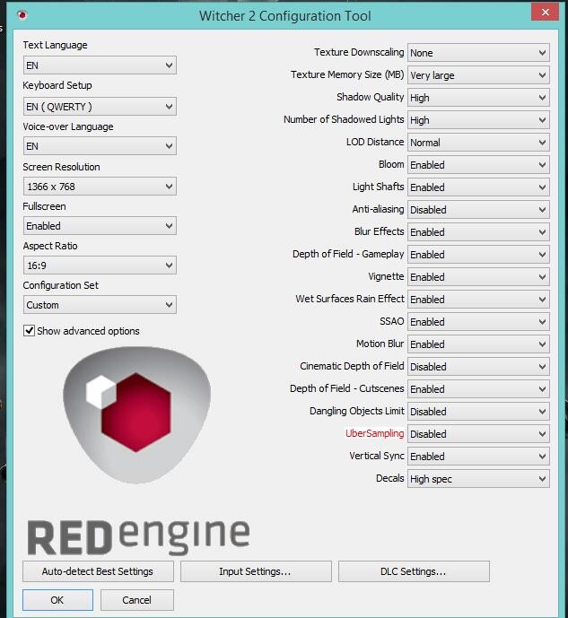This screenshot has width=568, height=618.
Task: Open the Fullscreen dropdown
Action: point(100,226)
